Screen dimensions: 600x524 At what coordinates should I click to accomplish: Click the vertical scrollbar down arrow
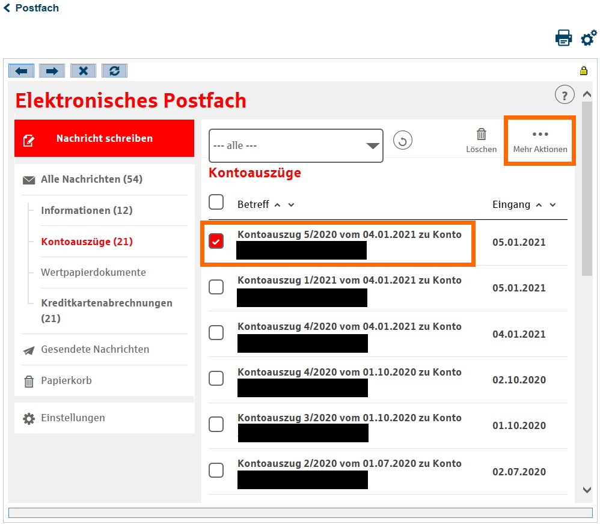pyautogui.click(x=587, y=490)
